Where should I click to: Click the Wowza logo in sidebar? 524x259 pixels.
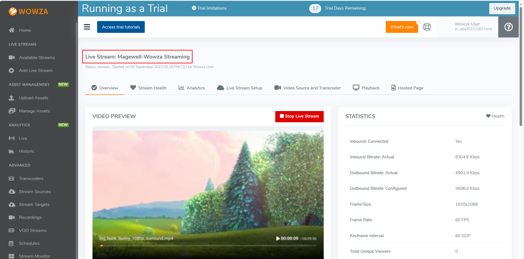point(28,11)
